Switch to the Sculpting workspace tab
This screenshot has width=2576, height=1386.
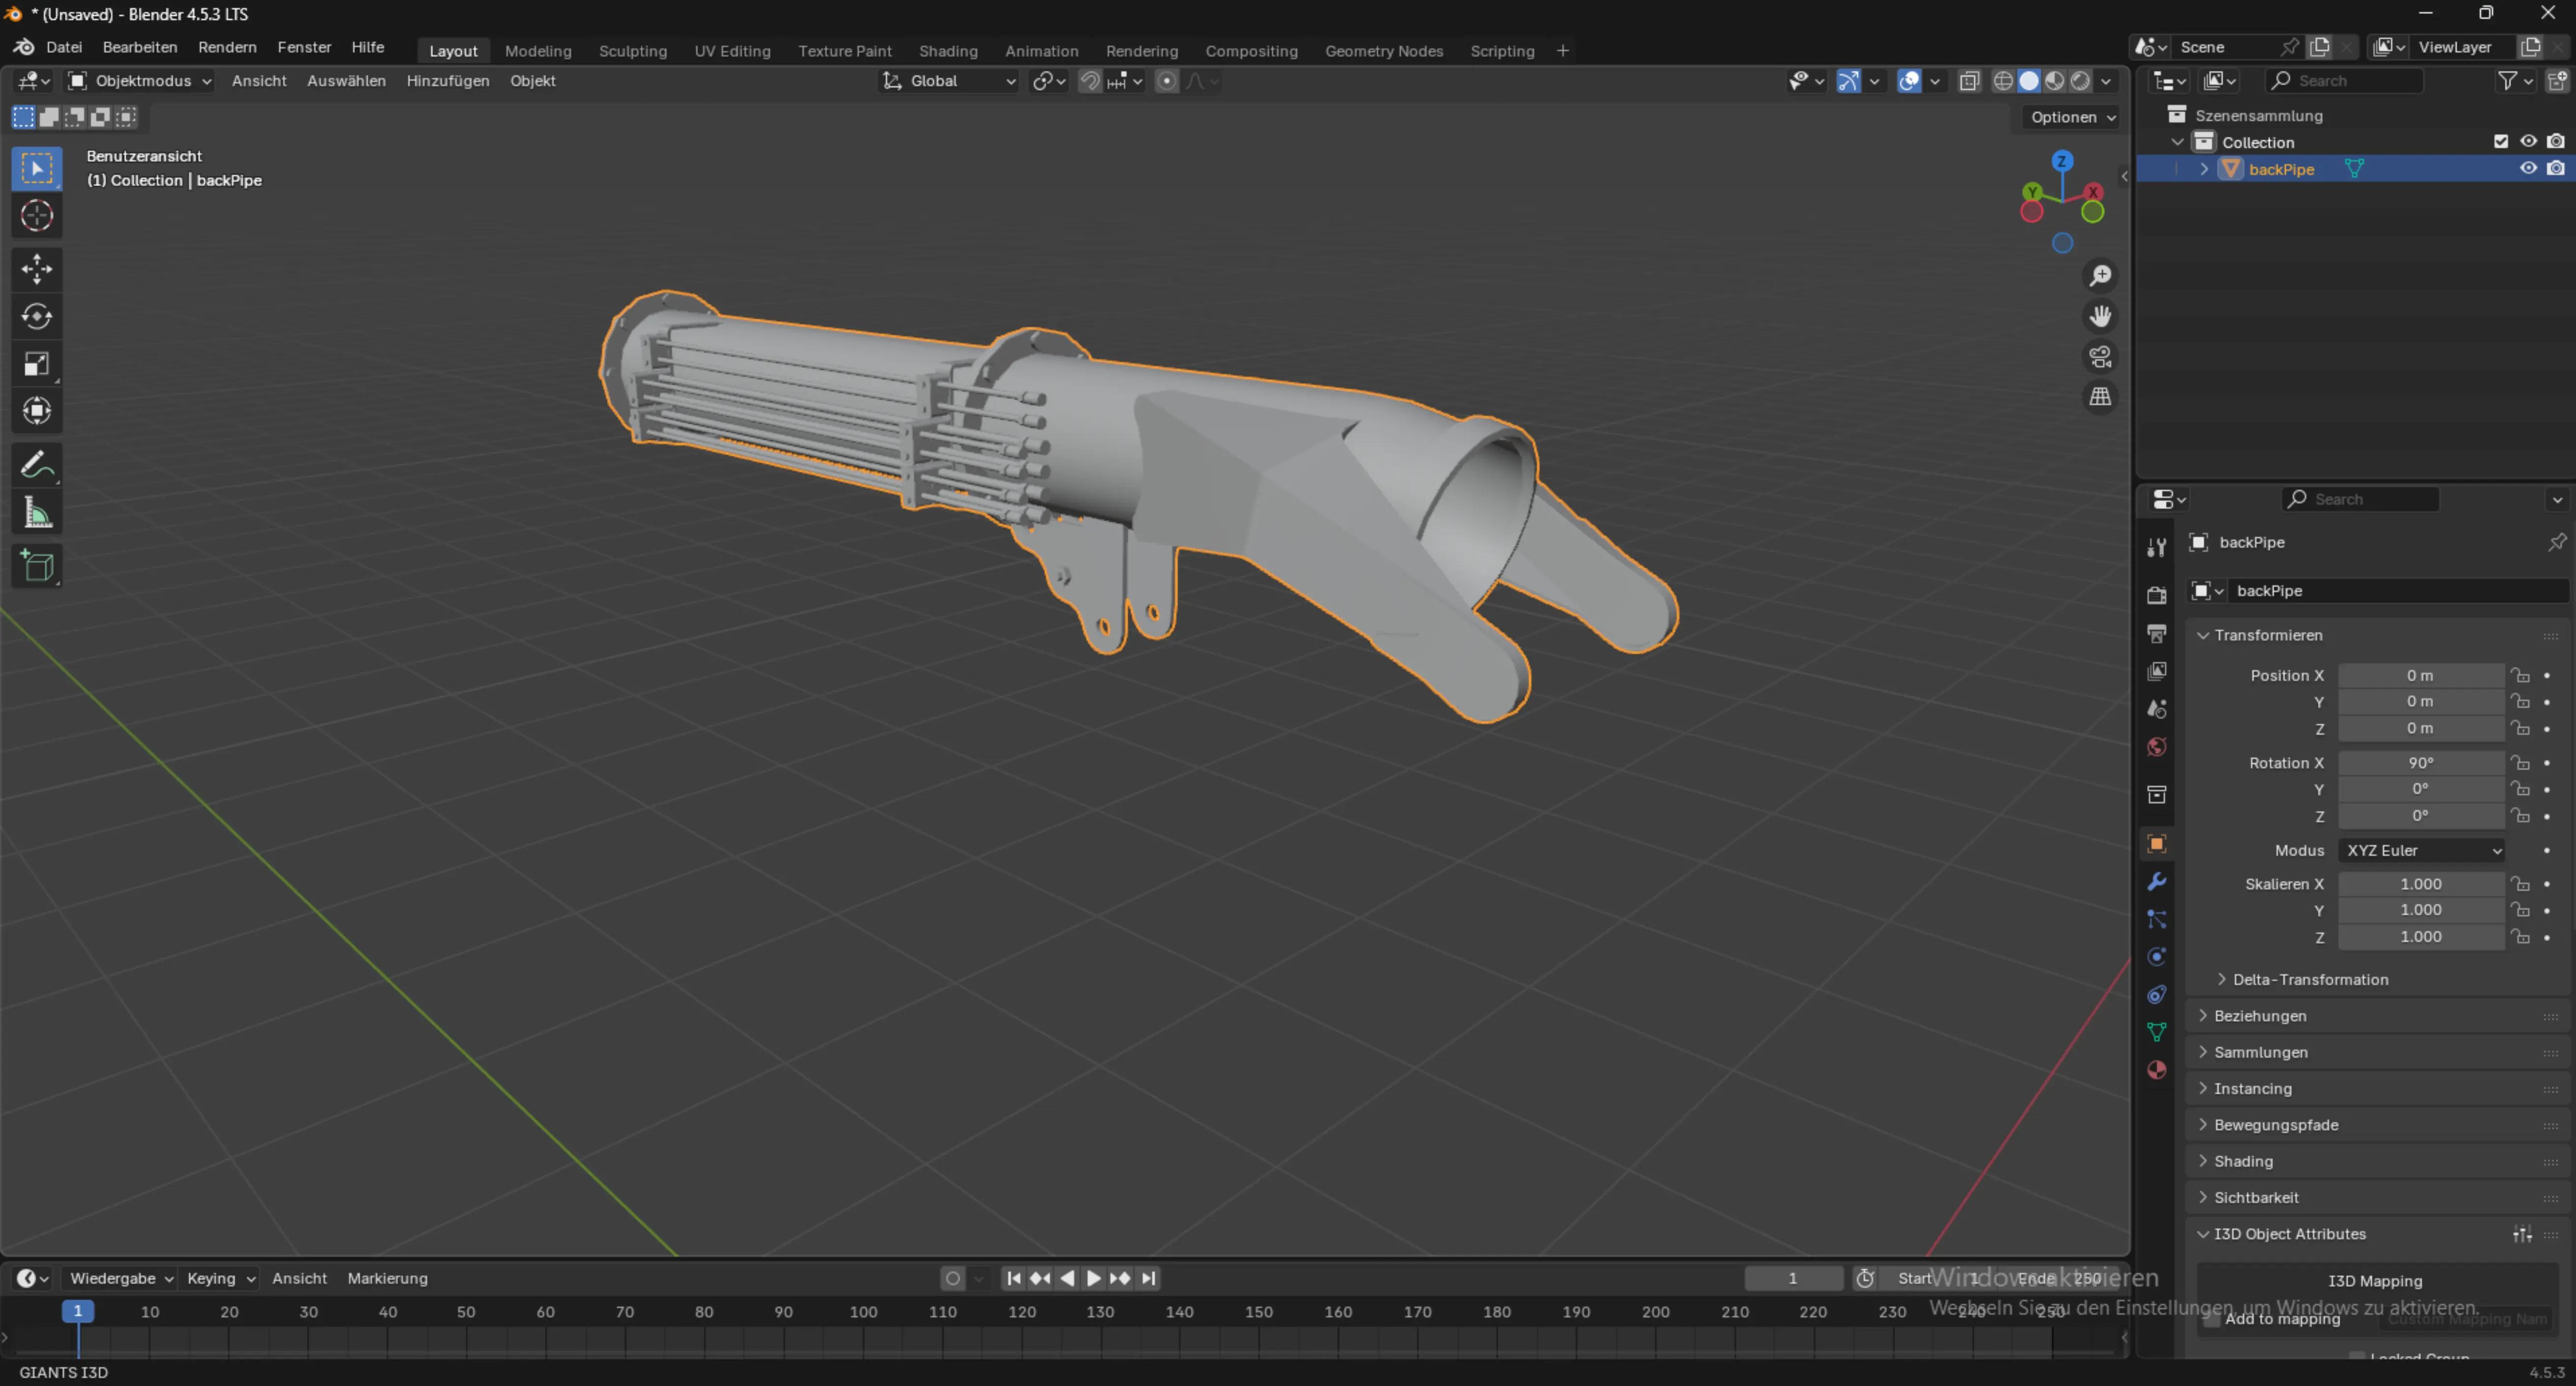click(x=633, y=51)
